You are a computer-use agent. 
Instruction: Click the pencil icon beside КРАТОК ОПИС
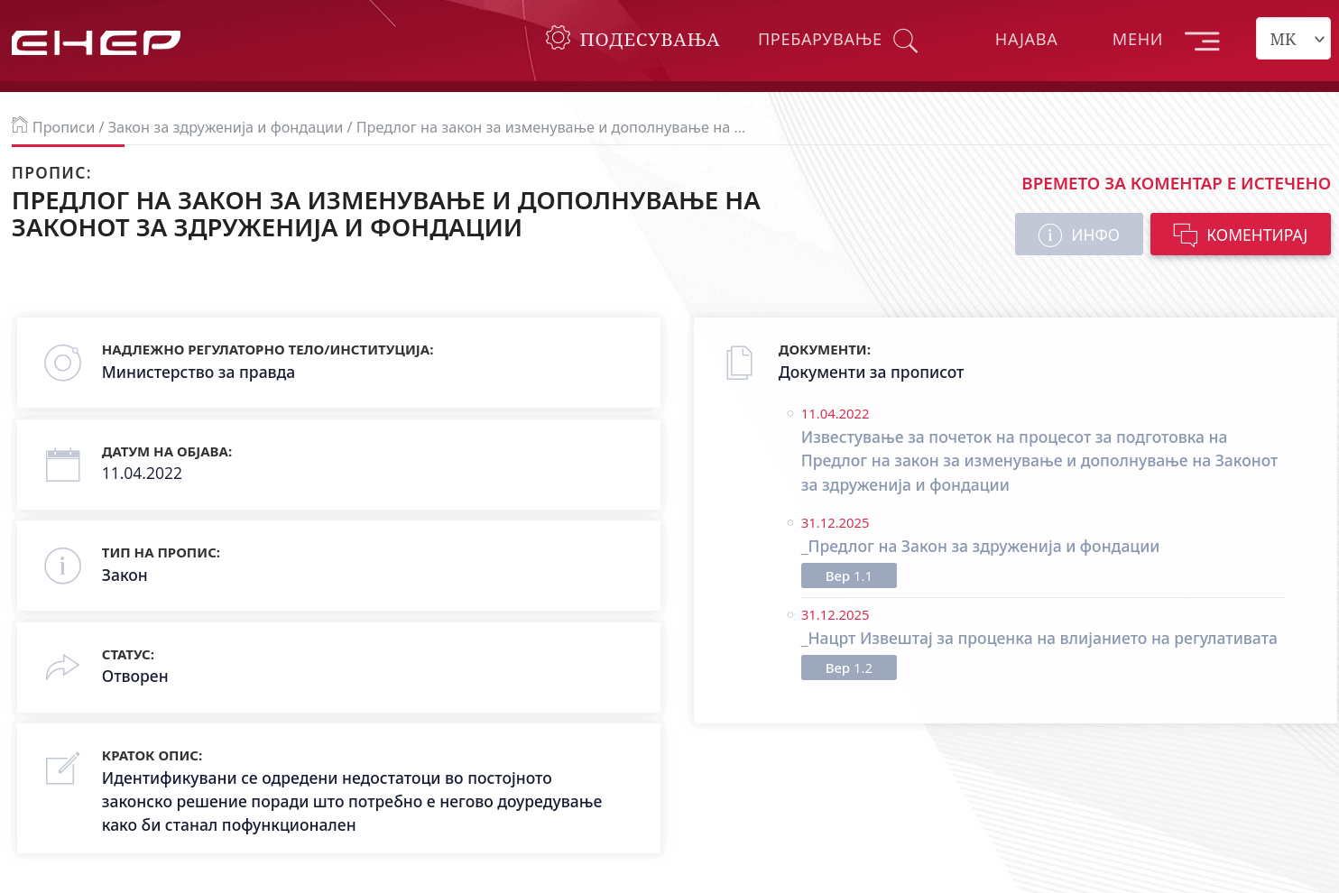pos(61,769)
